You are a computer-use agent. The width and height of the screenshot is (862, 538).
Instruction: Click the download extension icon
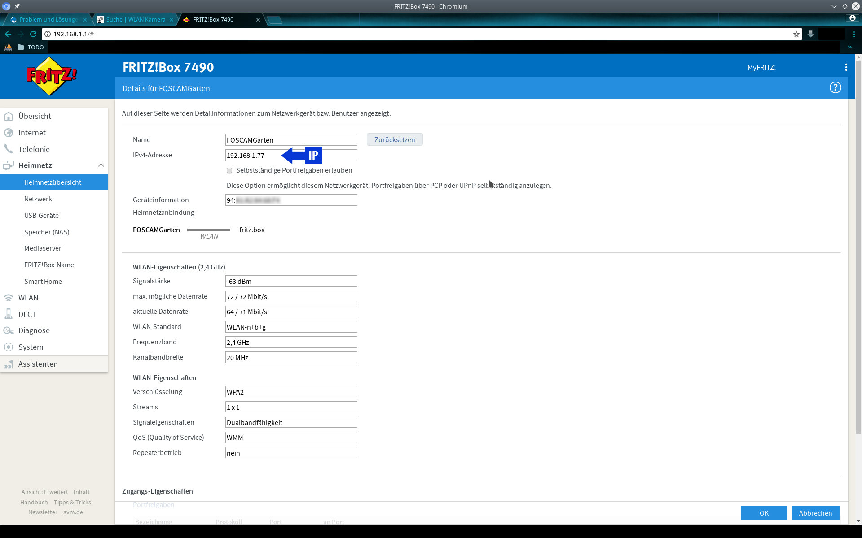pos(811,34)
